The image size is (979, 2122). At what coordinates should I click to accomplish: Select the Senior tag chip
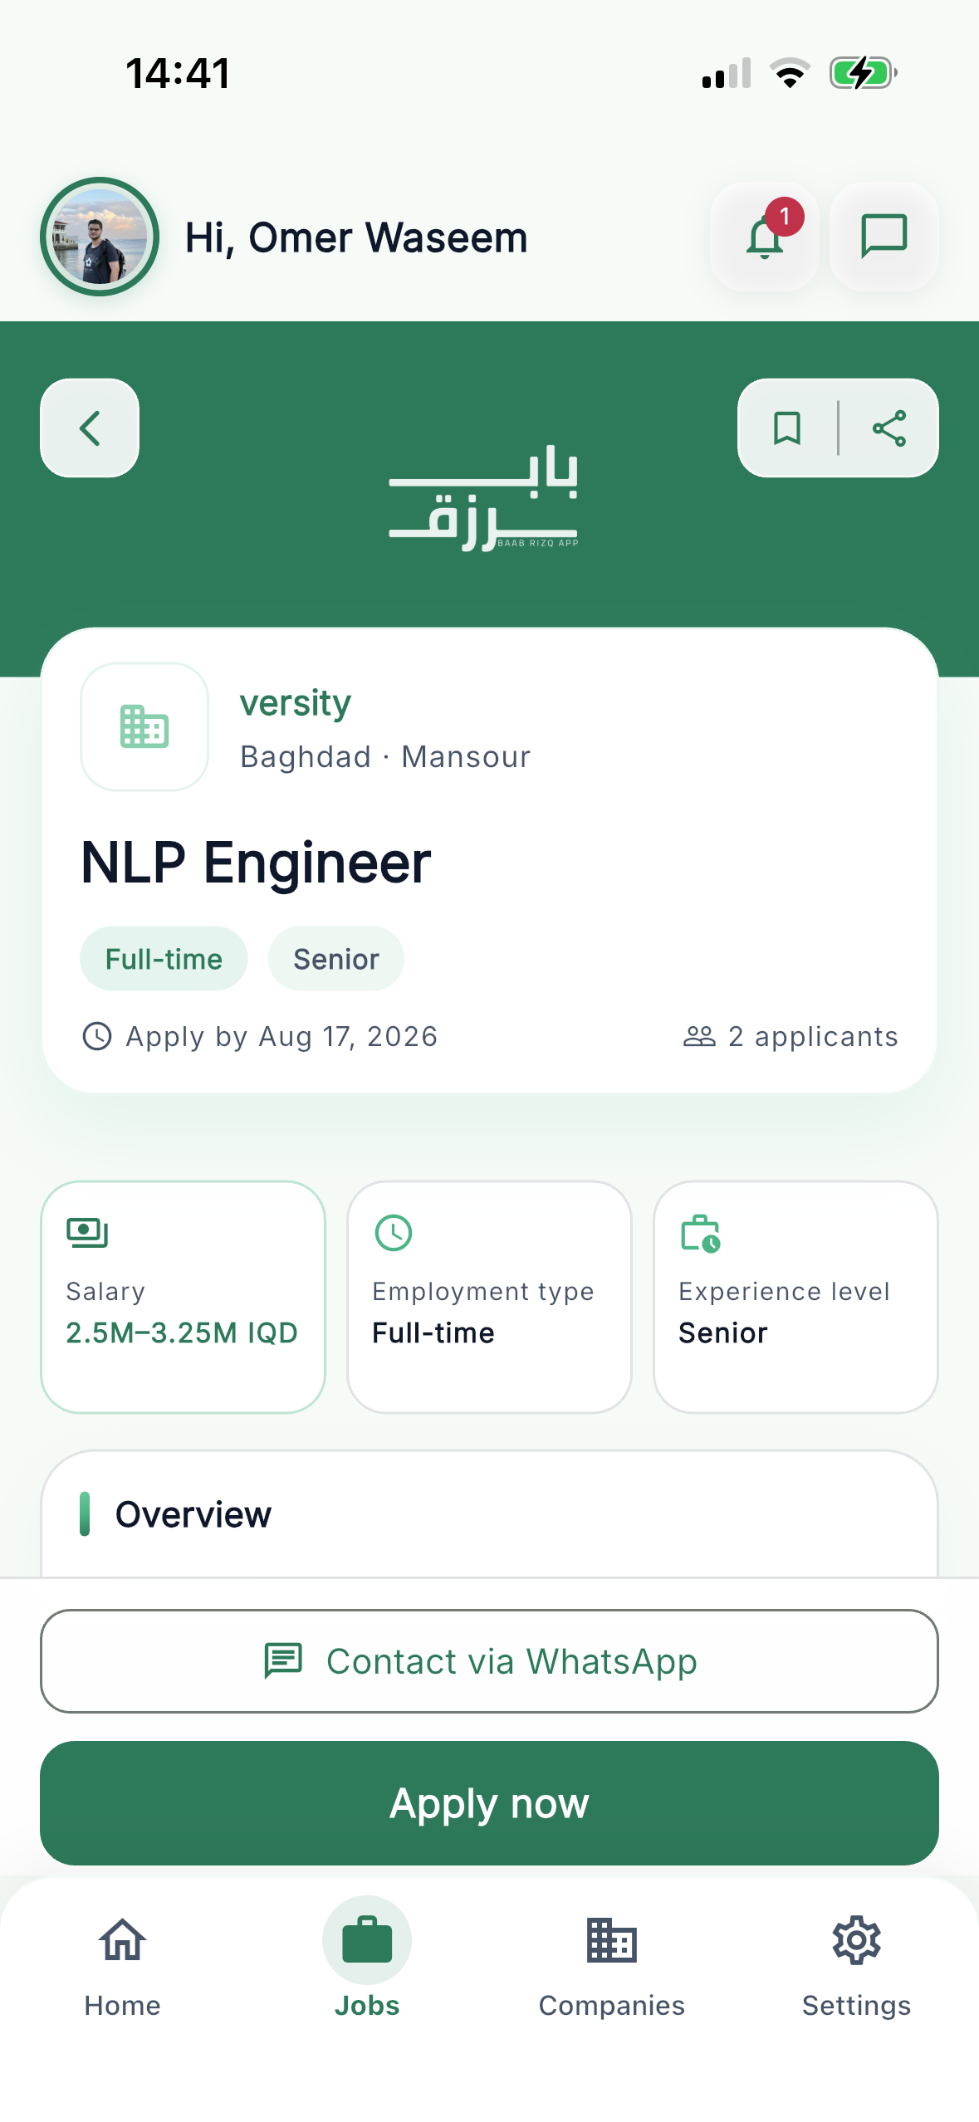point(336,959)
